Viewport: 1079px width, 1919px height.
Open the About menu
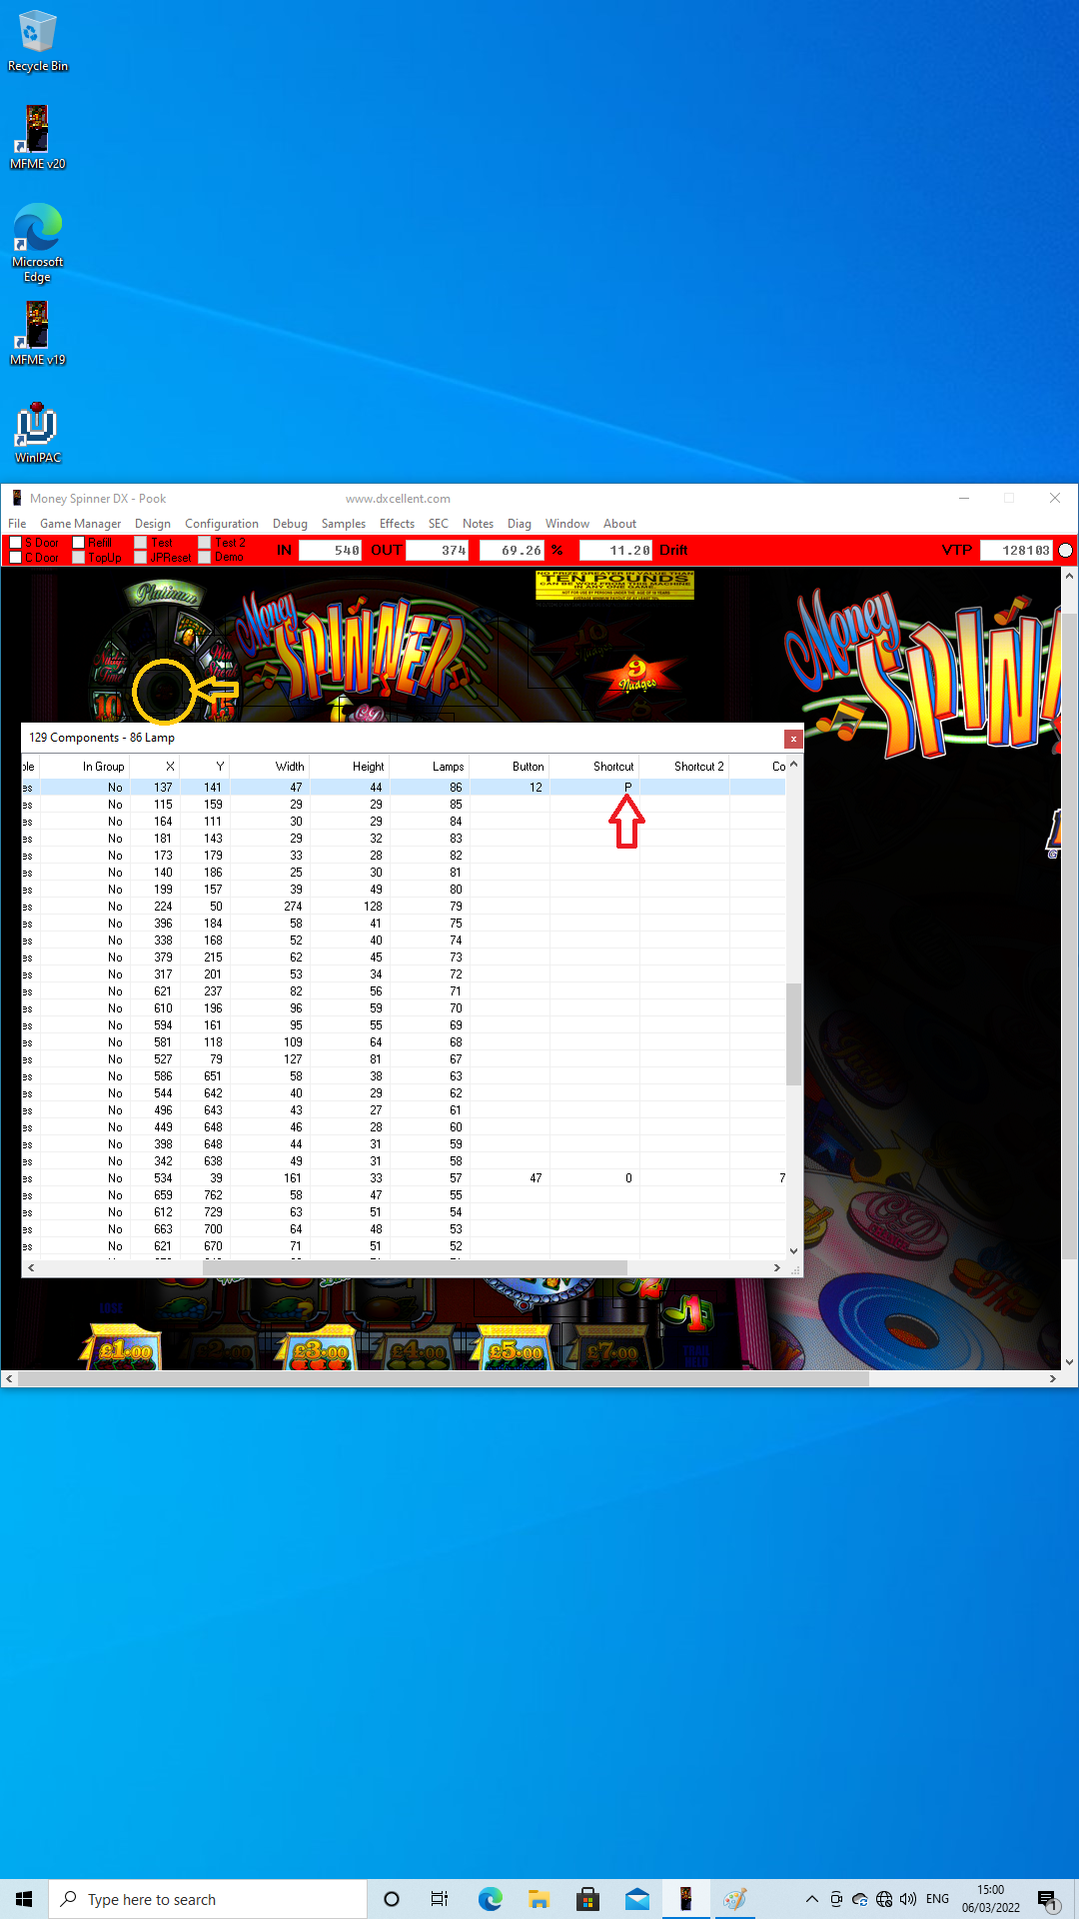(619, 524)
